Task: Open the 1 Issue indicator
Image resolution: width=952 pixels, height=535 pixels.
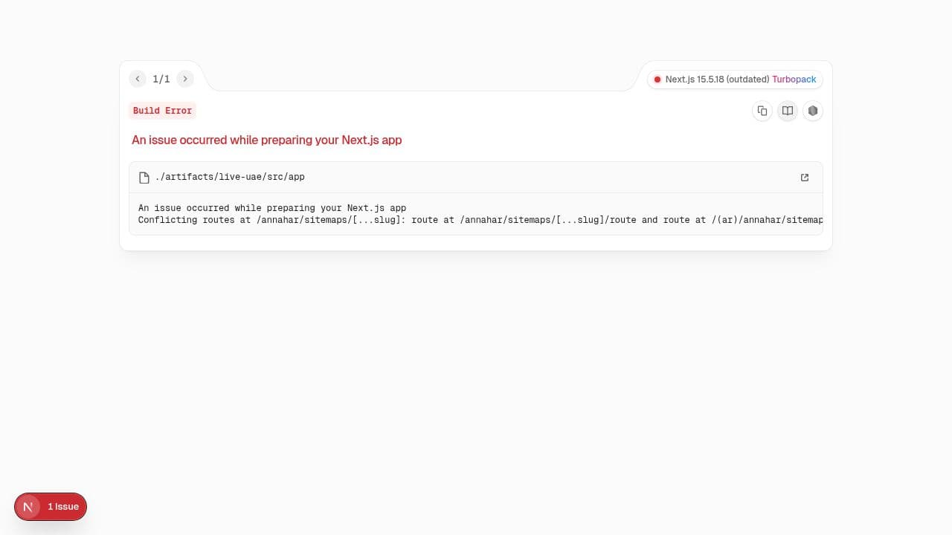Action: pyautogui.click(x=63, y=507)
